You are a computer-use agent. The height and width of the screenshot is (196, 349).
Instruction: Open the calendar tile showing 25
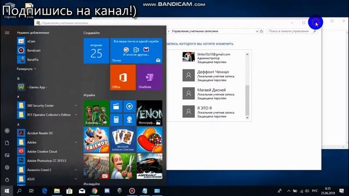coord(96,51)
